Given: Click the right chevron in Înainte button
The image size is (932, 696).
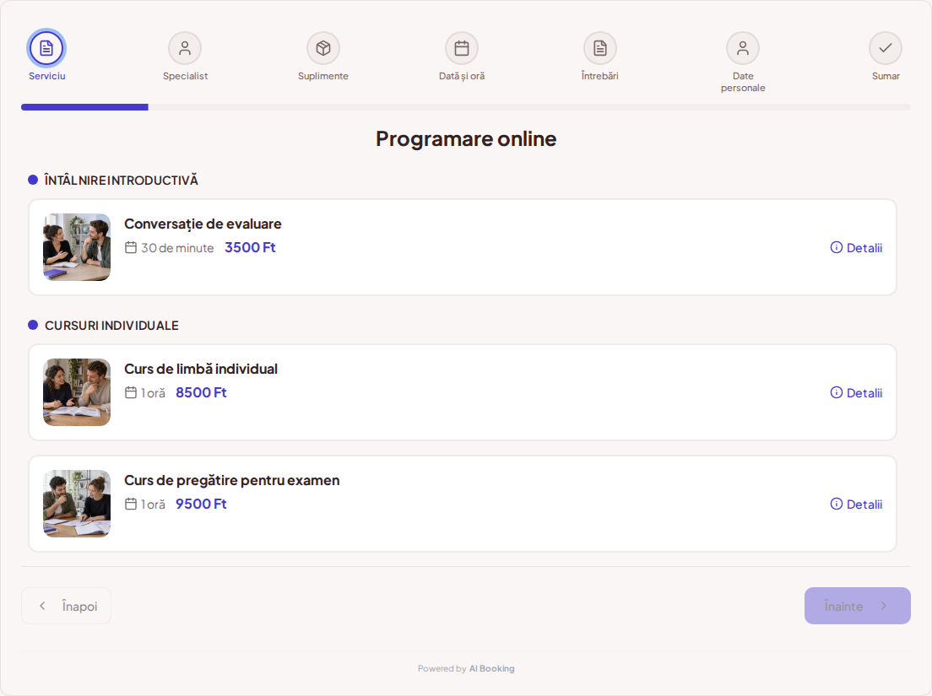Looking at the screenshot, I should pos(884,606).
